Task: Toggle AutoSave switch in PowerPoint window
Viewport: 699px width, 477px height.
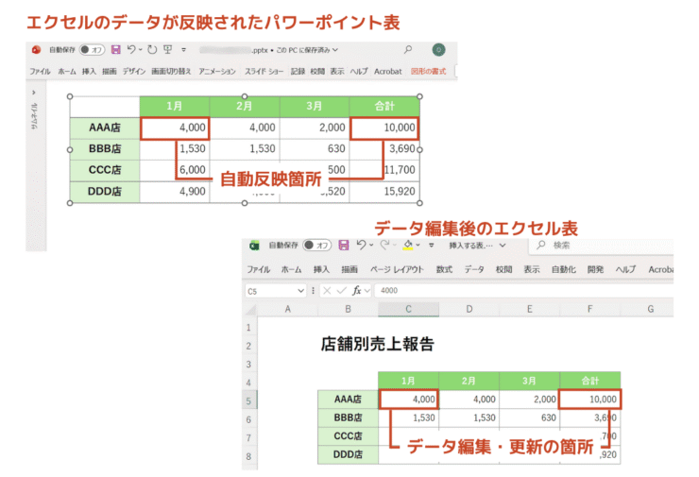Action: click(x=92, y=50)
